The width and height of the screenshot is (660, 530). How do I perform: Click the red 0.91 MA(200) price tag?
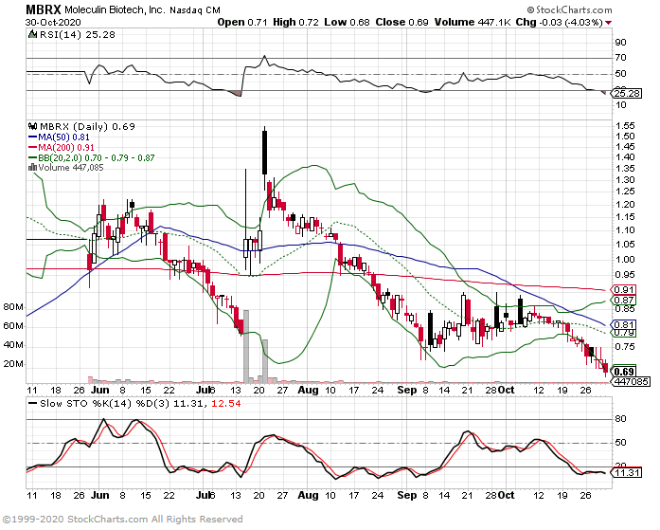(623, 289)
